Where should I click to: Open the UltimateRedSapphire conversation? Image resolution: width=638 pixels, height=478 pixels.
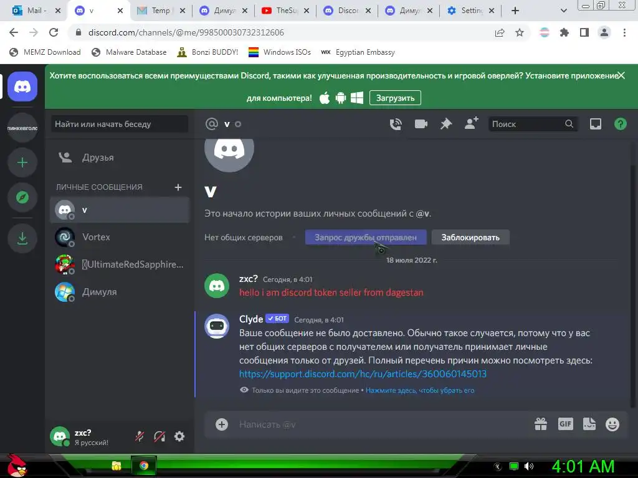click(x=120, y=264)
